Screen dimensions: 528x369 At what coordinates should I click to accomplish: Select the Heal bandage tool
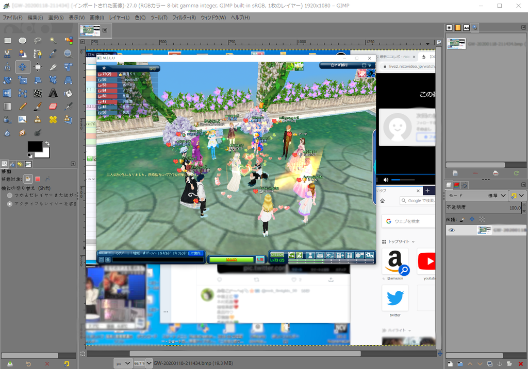point(53,119)
